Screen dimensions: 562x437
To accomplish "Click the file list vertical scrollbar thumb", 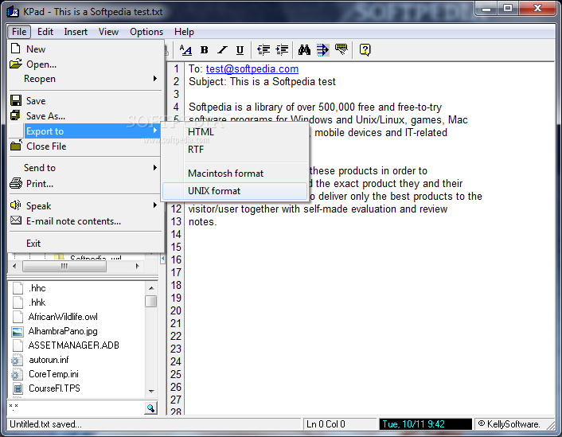I will pos(151,301).
